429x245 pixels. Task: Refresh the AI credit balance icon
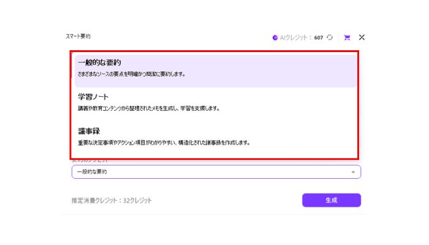point(330,37)
